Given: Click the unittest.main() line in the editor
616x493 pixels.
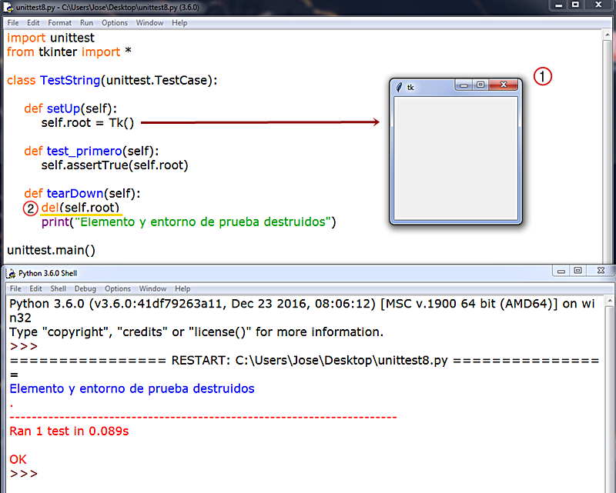Looking at the screenshot, I should click(x=50, y=250).
